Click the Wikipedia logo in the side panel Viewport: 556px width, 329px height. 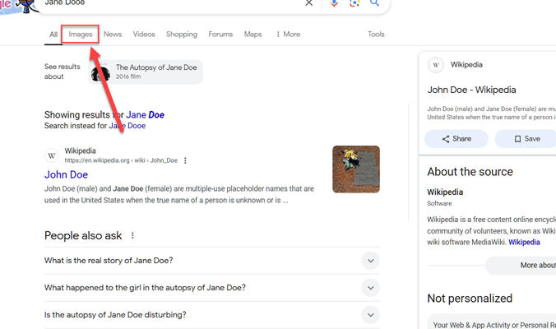(x=436, y=65)
